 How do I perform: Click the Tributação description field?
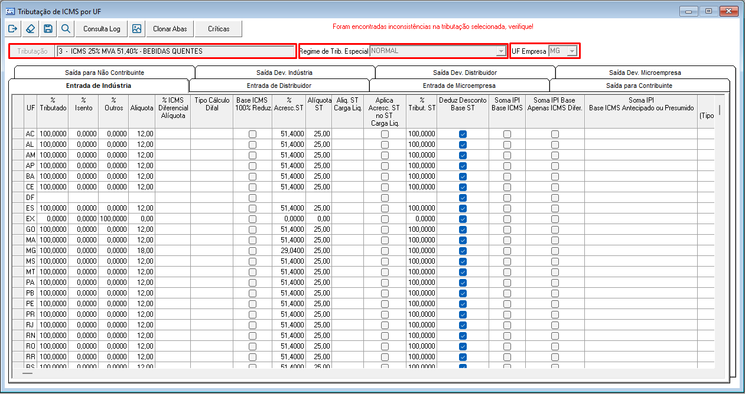175,51
